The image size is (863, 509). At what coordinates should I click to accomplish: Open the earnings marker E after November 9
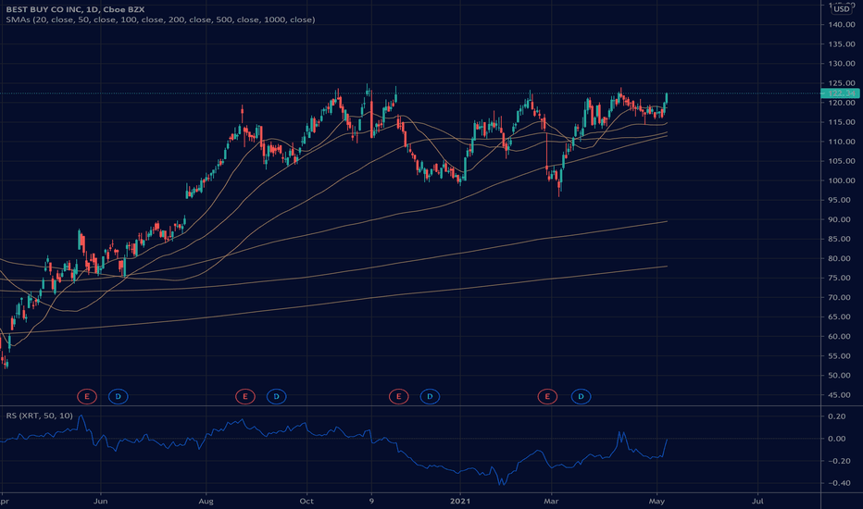(x=399, y=396)
